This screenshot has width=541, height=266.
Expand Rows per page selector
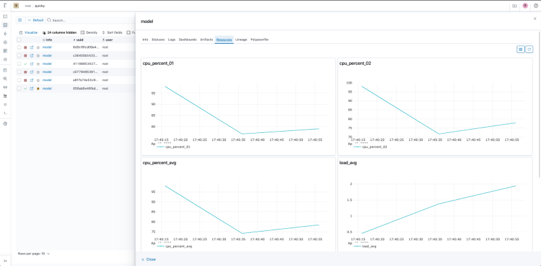tap(34, 254)
